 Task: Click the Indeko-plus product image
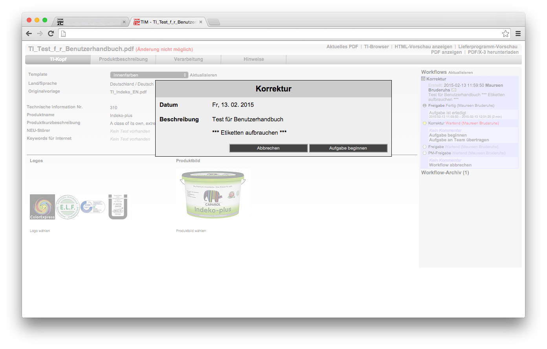(x=213, y=194)
